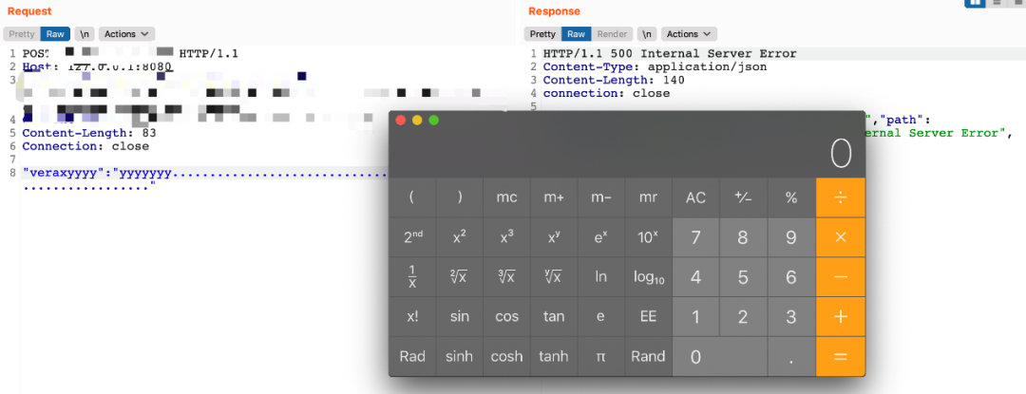Click the orange multiply key
Image resolution: width=1026 pixels, height=394 pixels.
point(841,238)
